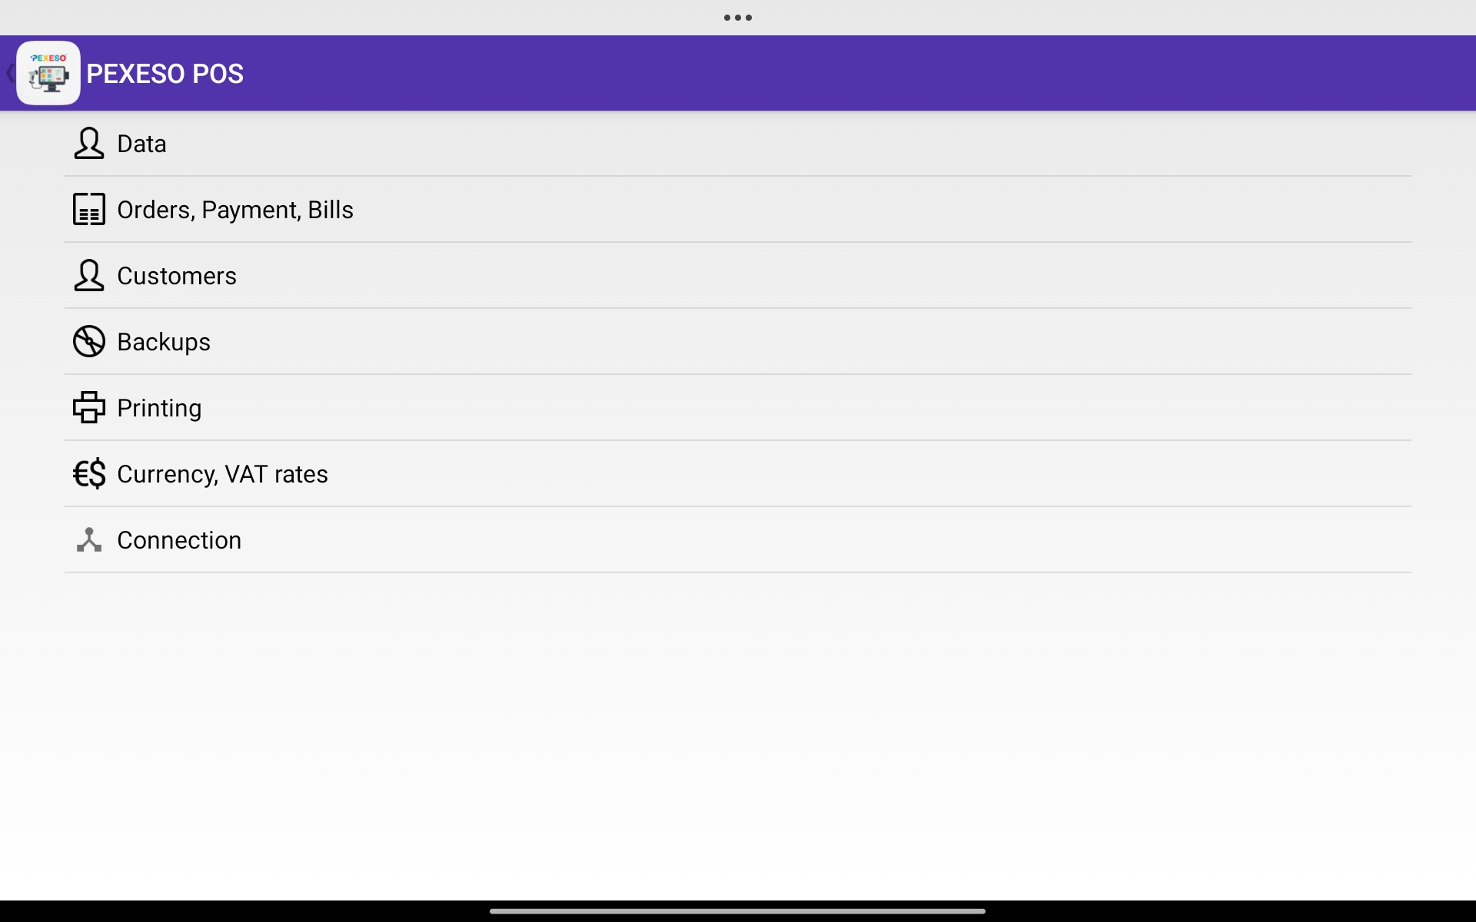Viewport: 1476px width, 922px height.
Task: Select Orders, Payment, Bills icon
Action: [x=88, y=209]
